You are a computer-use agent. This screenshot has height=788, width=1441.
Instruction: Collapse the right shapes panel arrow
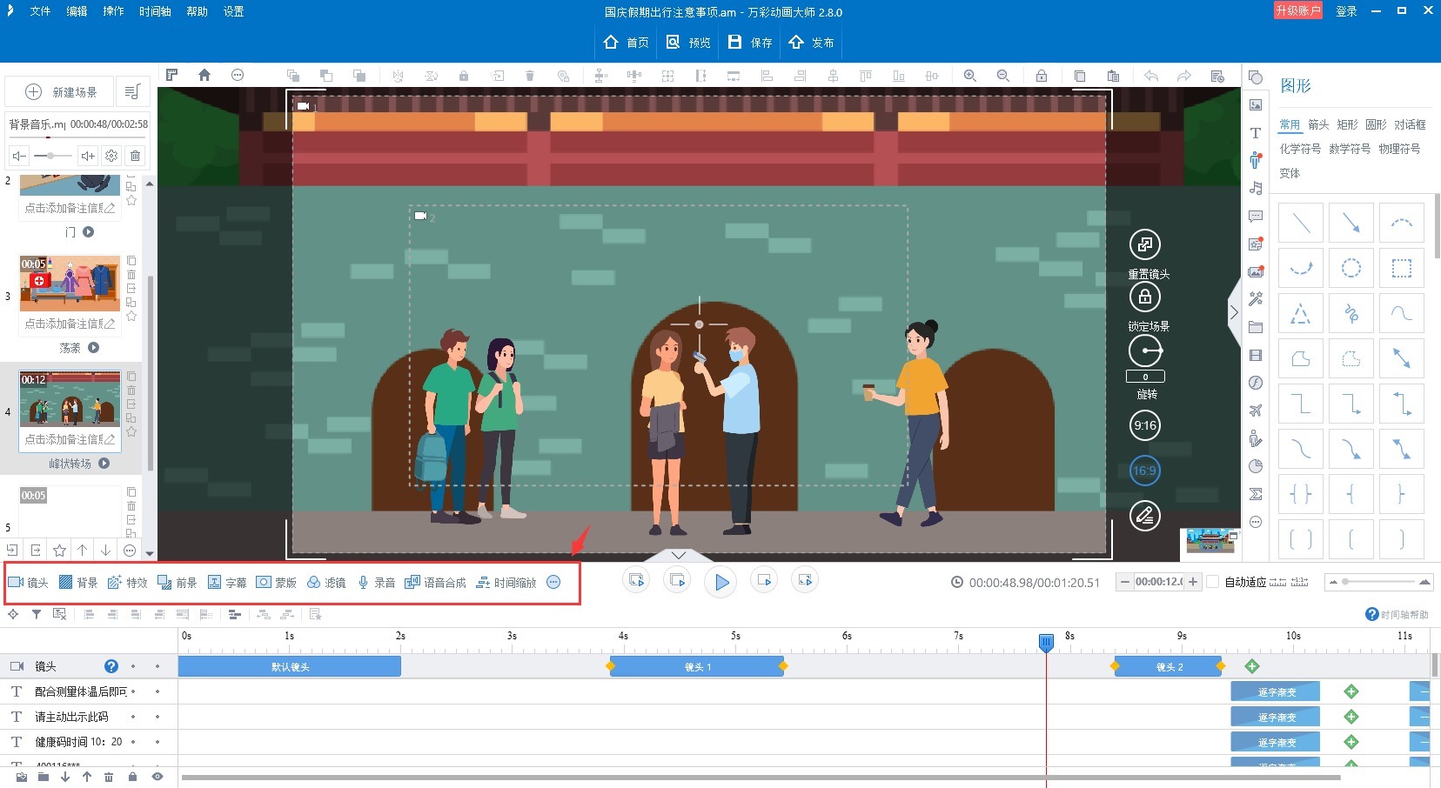1234,312
